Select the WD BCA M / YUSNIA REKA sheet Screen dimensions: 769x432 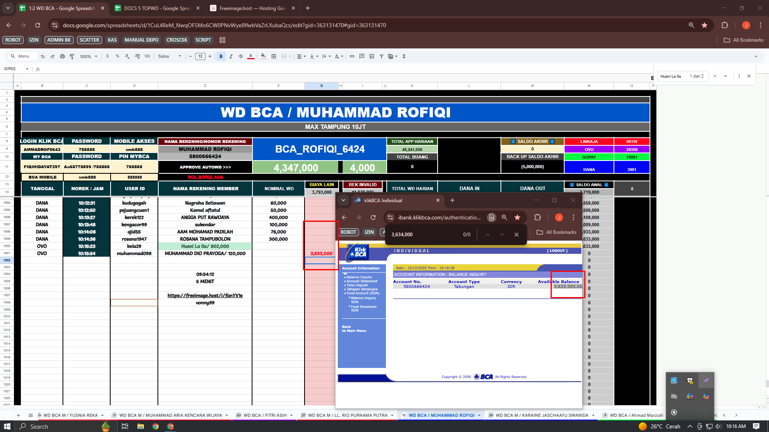[x=71, y=415]
